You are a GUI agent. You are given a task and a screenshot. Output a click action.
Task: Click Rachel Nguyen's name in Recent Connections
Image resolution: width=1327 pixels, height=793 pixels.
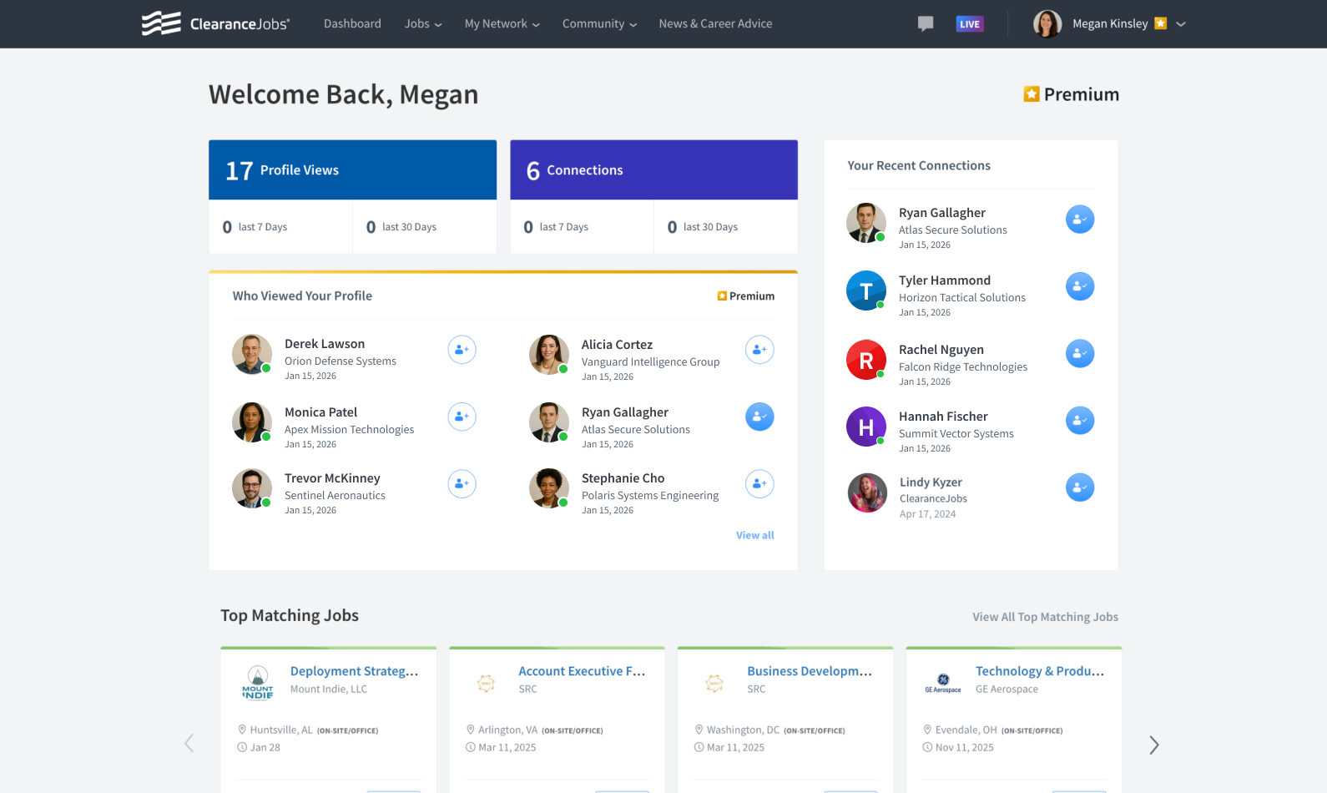pyautogui.click(x=941, y=350)
